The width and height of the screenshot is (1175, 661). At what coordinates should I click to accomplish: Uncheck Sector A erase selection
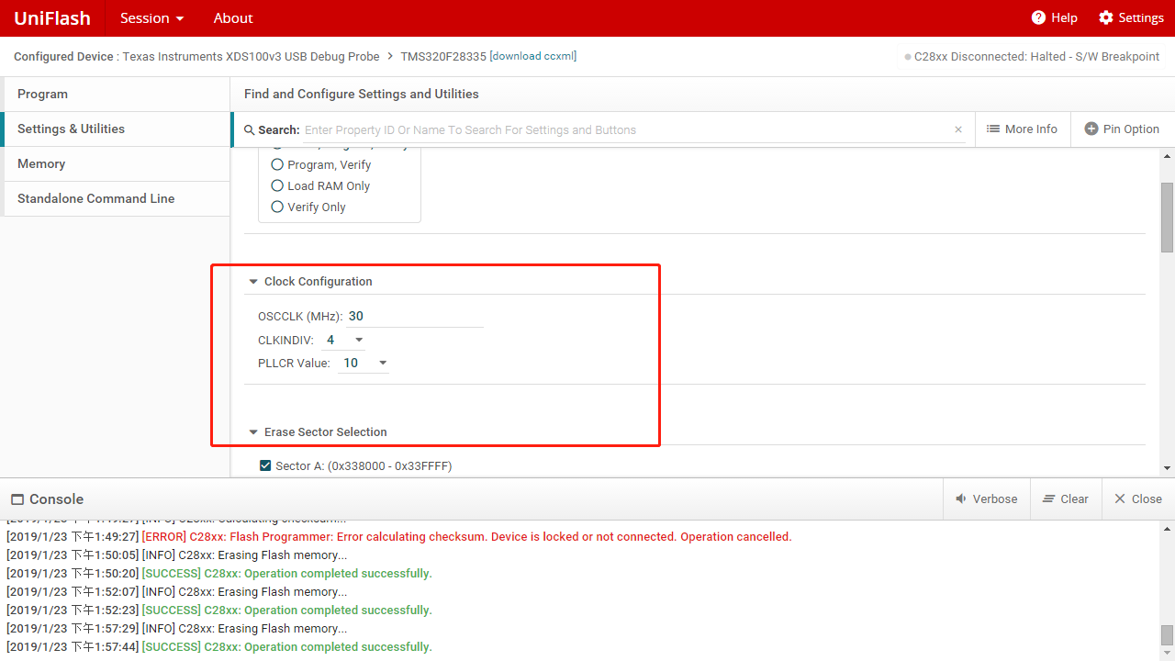coord(265,465)
